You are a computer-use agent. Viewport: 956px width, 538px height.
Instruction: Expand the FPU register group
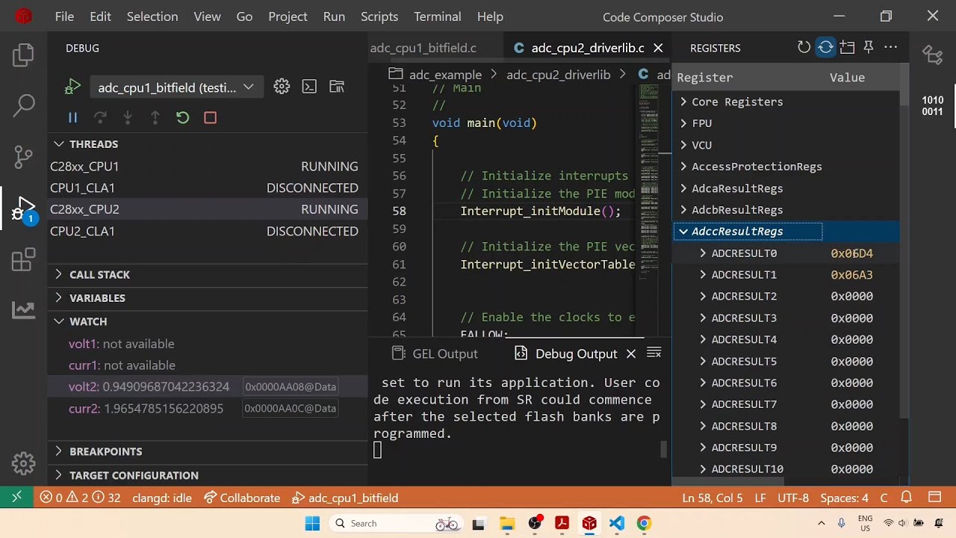pyautogui.click(x=683, y=123)
